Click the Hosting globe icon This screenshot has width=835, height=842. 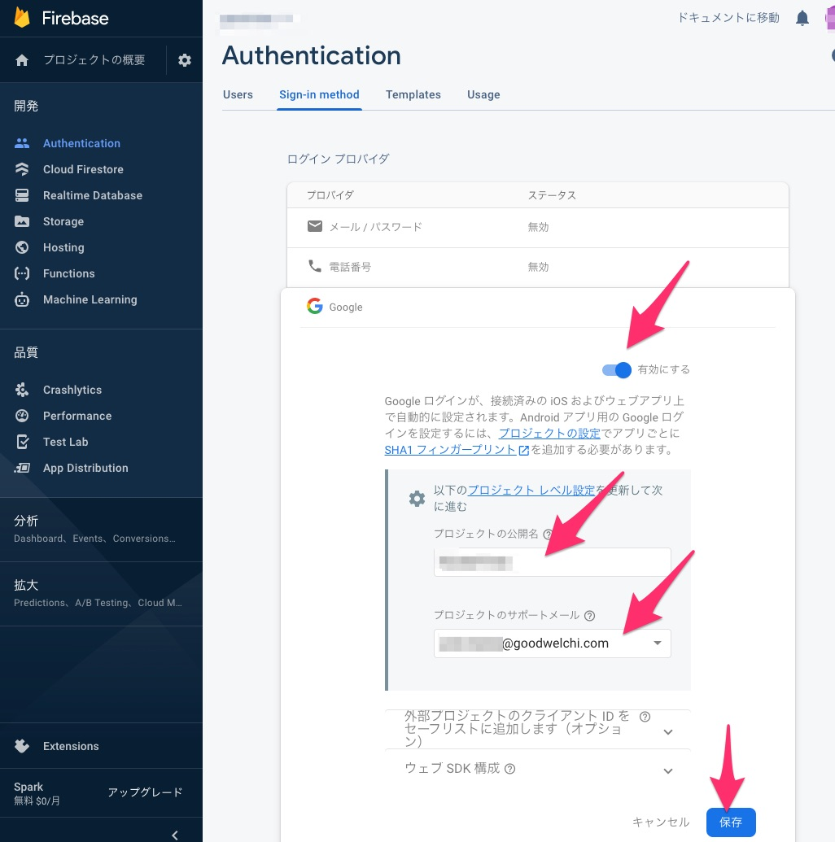(22, 247)
